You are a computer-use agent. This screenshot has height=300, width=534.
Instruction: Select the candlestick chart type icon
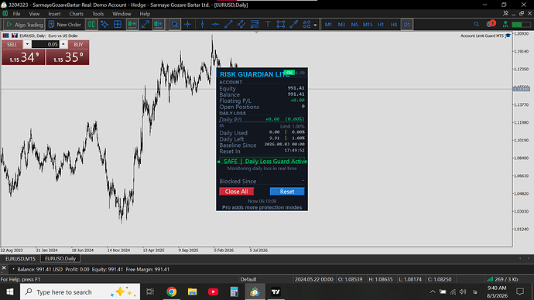pyautogui.click(x=91, y=25)
